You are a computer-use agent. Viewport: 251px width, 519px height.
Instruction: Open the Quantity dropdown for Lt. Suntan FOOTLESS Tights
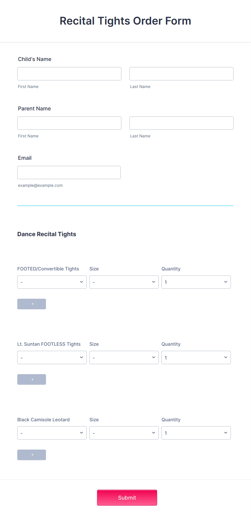pyautogui.click(x=196, y=357)
